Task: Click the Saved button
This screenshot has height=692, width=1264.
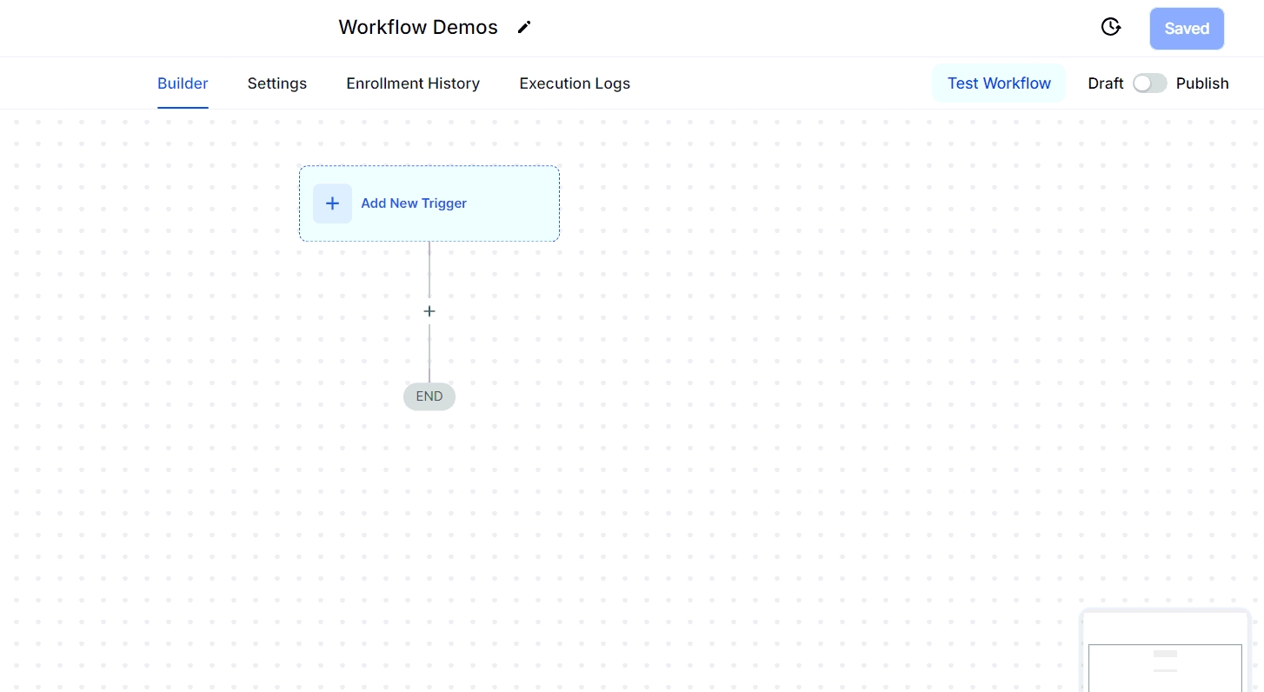Action: click(x=1187, y=29)
